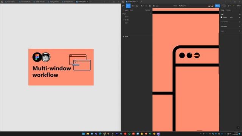242x136 pixels.
Task: Switch to the Prototype tab
Action: (x=228, y=10)
